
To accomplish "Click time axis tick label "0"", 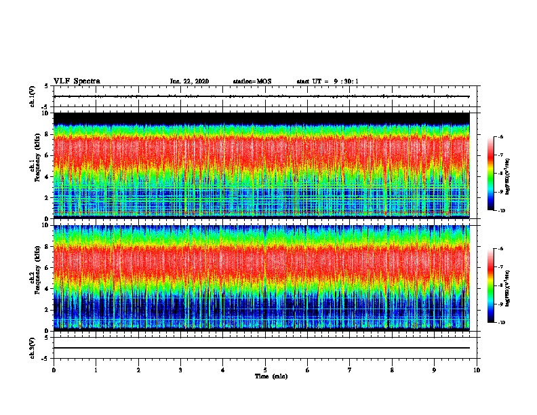I will point(54,370).
